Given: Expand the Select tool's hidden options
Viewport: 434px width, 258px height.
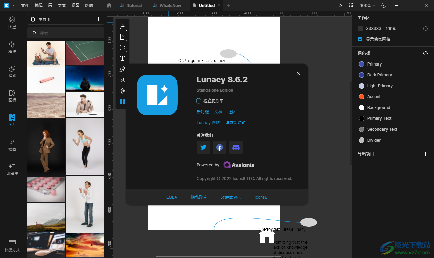Looking at the screenshot, I should click(x=126, y=30).
